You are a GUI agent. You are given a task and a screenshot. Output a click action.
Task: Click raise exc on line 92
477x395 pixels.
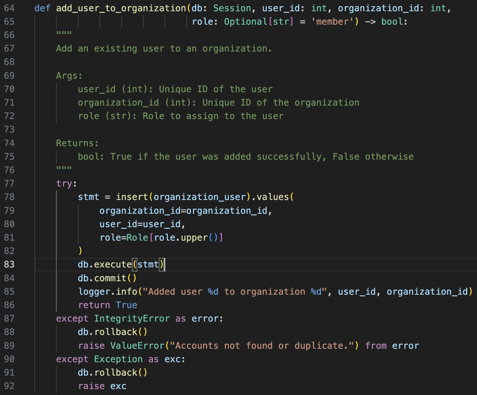coord(102,386)
